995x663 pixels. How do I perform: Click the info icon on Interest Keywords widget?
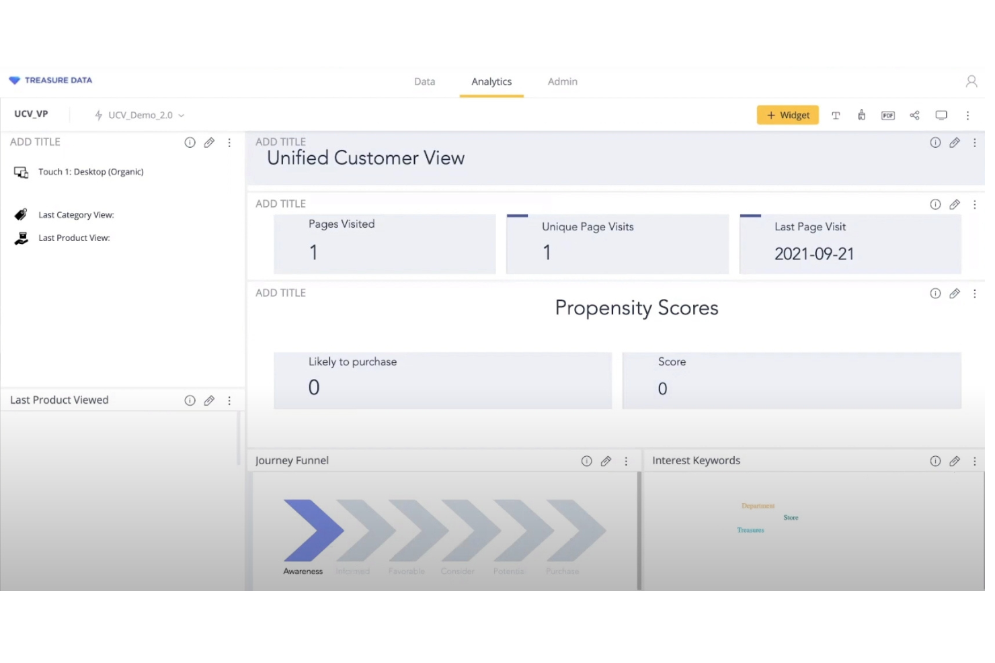[x=935, y=461]
